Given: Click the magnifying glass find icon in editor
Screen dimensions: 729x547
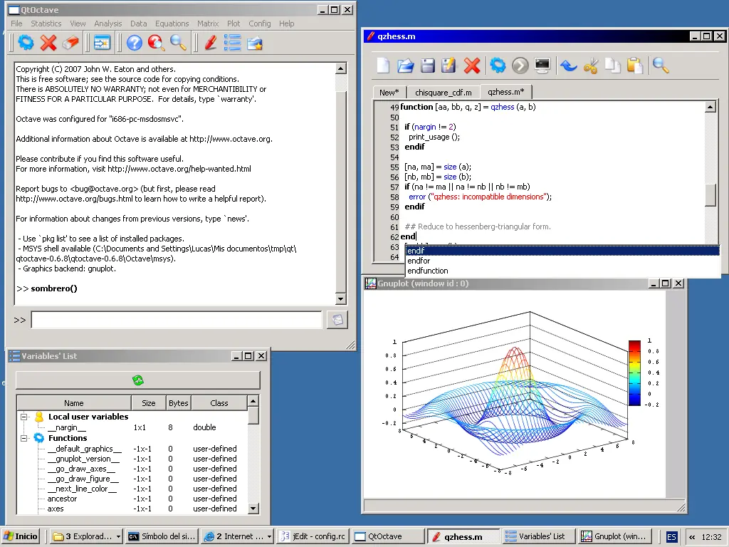Looking at the screenshot, I should (660, 66).
